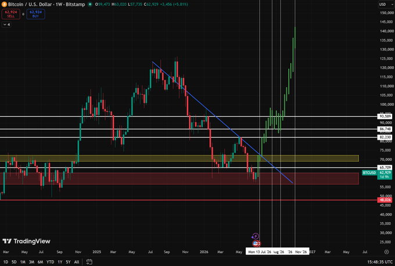Expand the collapsed indicators group showing 4

(6, 24)
